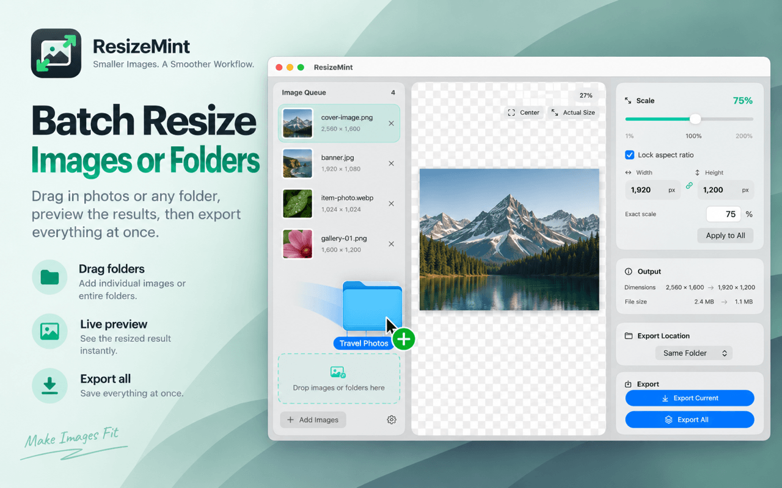Click the Export Current button
Image resolution: width=782 pixels, height=488 pixels.
coord(690,398)
